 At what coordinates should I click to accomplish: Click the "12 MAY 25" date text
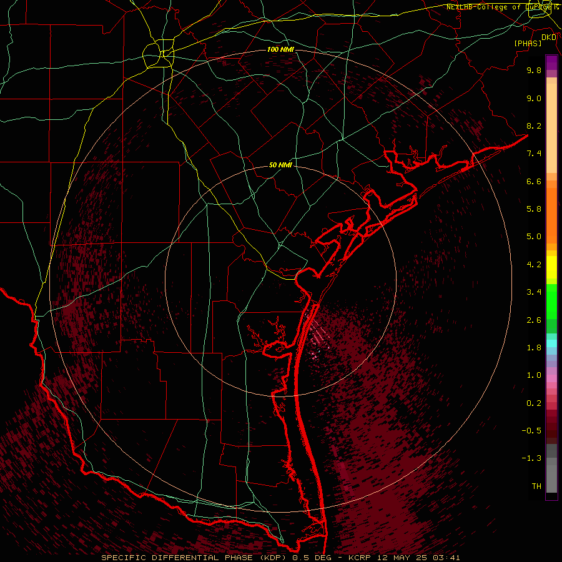click(402, 558)
